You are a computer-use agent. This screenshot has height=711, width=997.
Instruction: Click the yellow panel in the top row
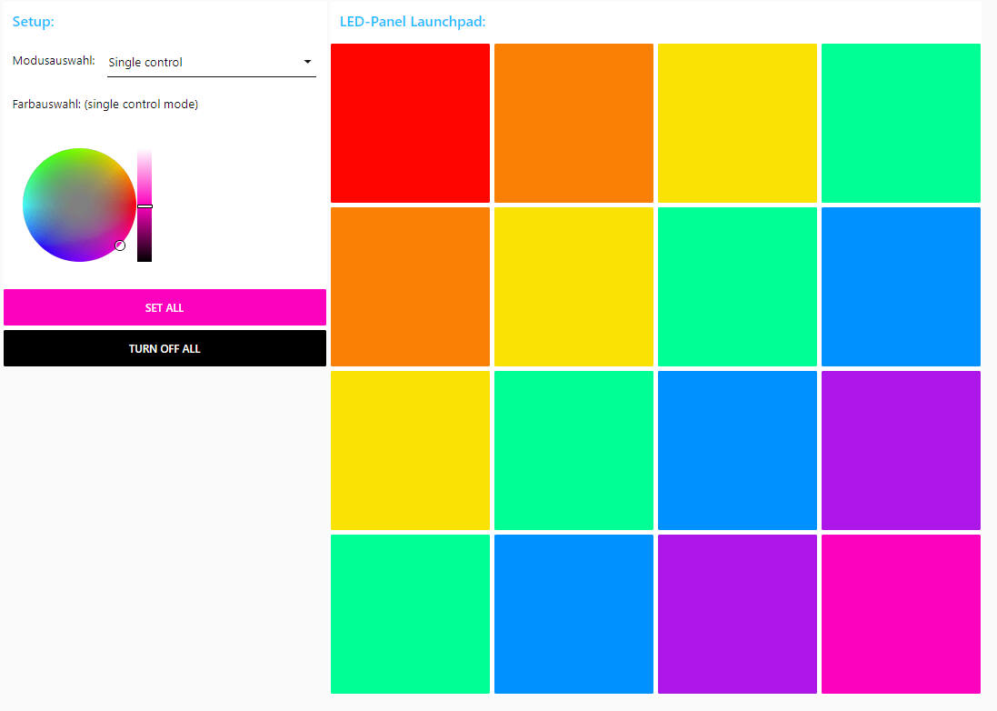click(x=737, y=123)
